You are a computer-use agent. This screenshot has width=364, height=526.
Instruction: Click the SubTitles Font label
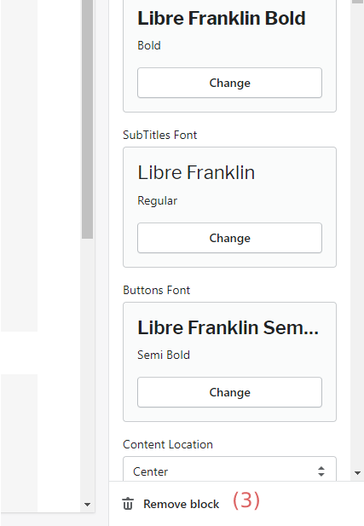point(160,135)
